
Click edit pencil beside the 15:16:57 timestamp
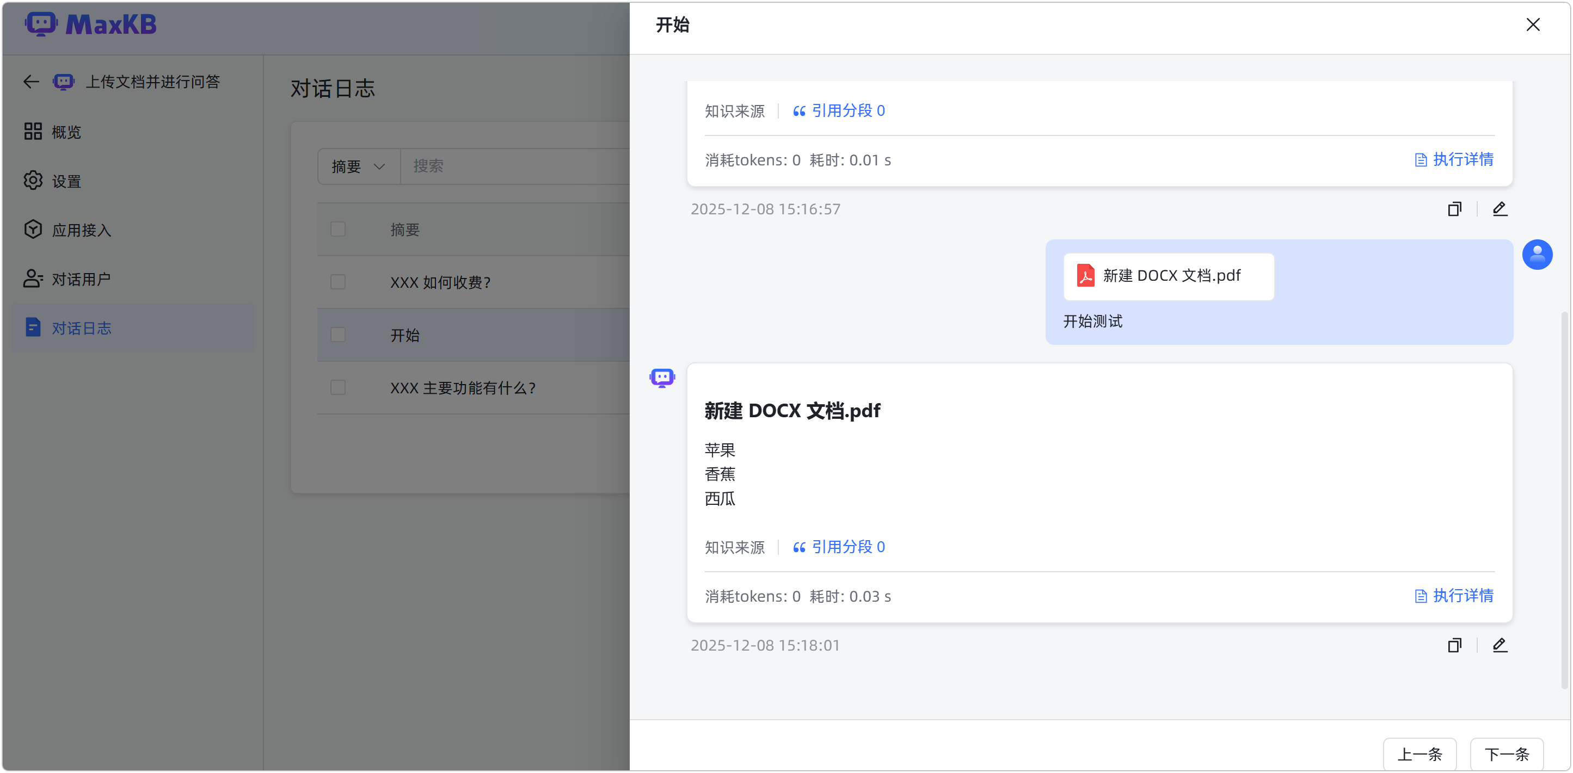[x=1500, y=209]
